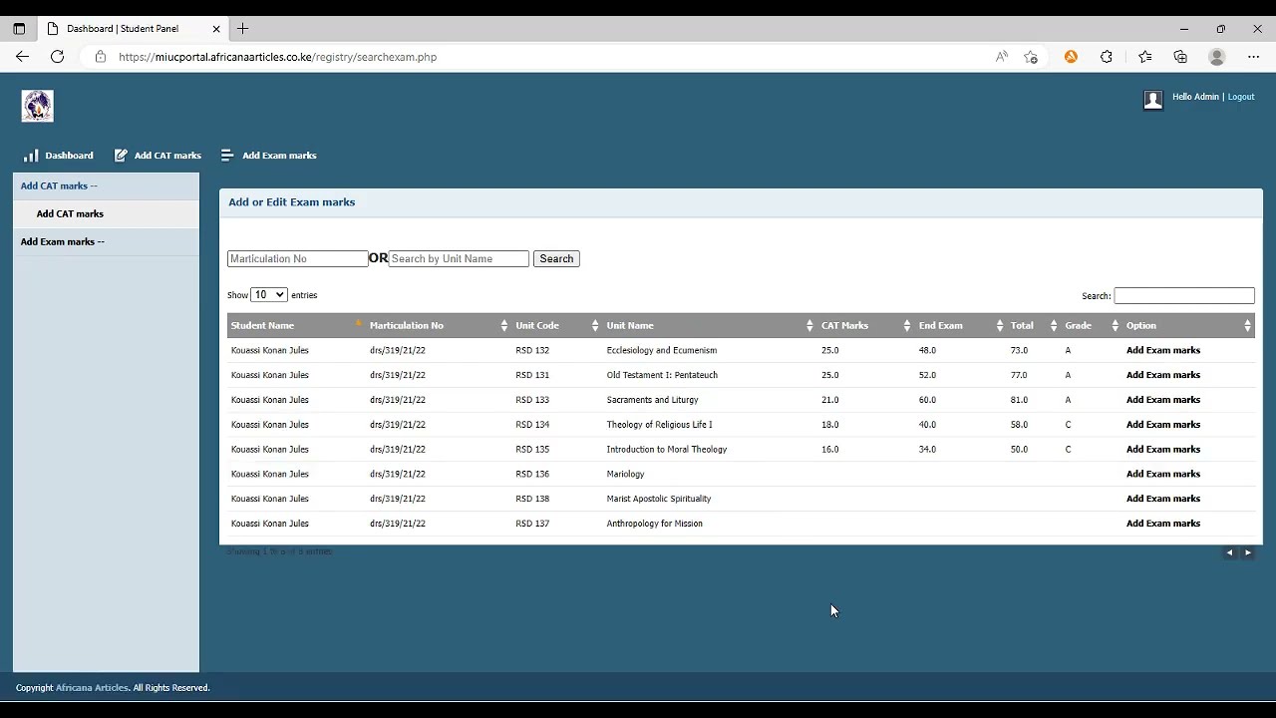Reload the page with Refresh icon

click(57, 57)
